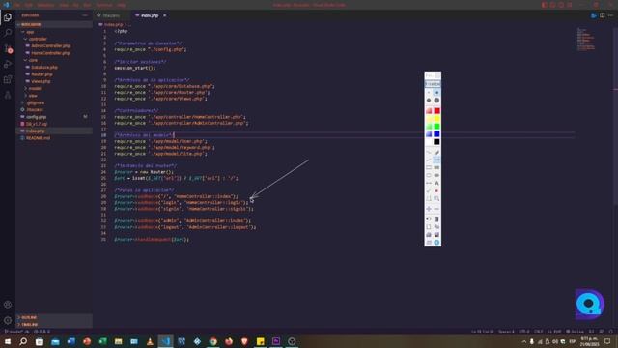Open VLC from the taskbar
The width and height of the screenshot is (618, 348).
[150, 341]
